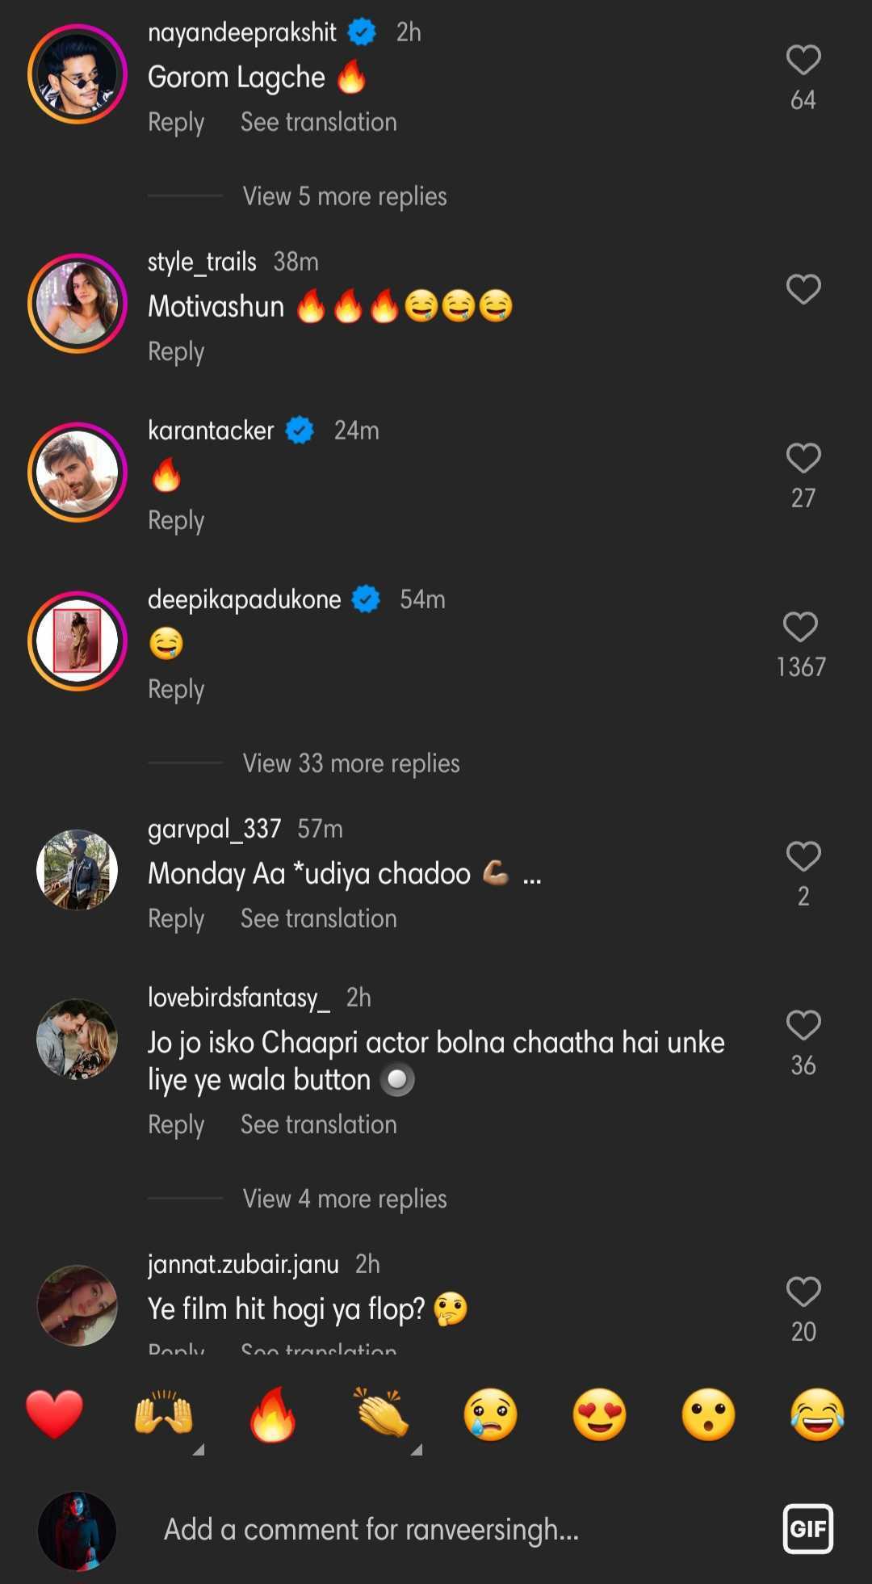Expand View 33 more replies

coord(350,763)
